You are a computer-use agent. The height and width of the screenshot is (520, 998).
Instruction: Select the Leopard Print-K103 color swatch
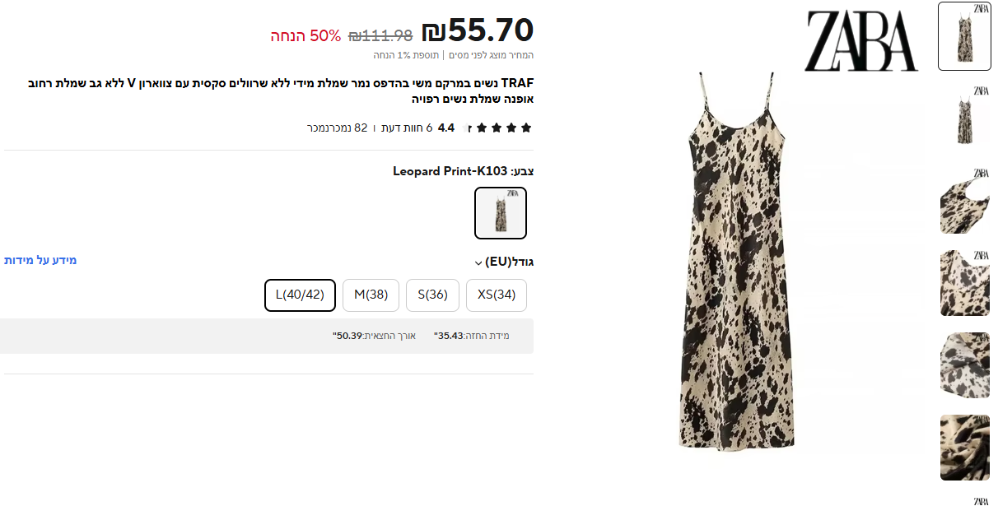501,213
